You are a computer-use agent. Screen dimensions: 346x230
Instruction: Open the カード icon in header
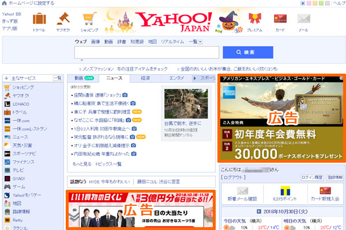tap(280, 18)
